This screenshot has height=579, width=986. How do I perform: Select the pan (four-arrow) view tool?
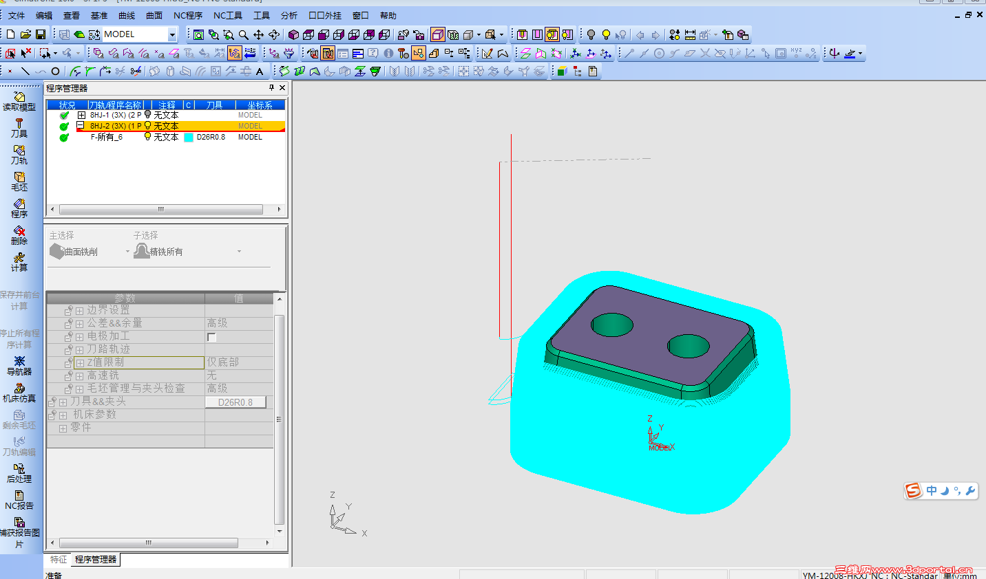(x=259, y=34)
